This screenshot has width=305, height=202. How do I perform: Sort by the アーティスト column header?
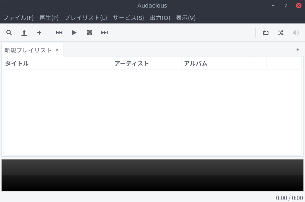147,63
